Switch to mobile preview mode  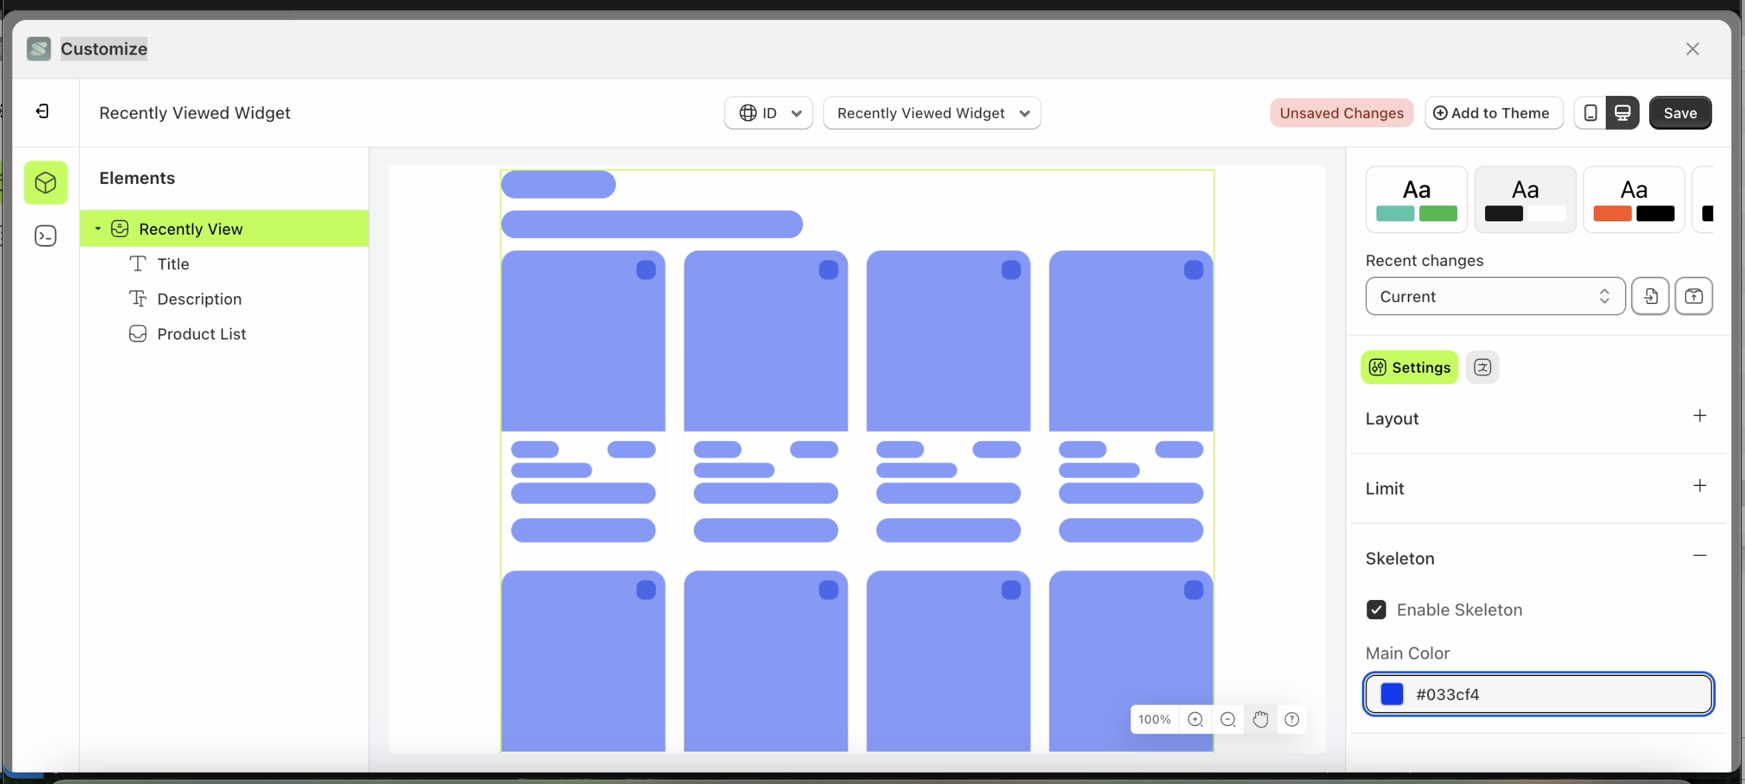click(x=1590, y=113)
